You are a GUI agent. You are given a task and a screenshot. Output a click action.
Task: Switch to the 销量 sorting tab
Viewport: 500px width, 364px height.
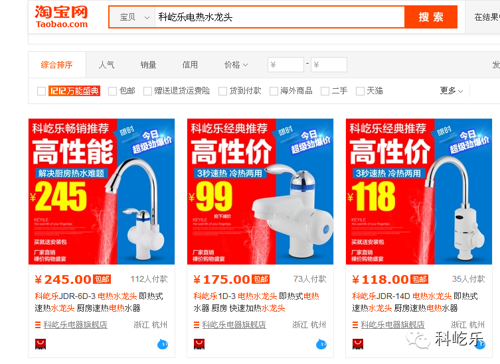point(148,65)
